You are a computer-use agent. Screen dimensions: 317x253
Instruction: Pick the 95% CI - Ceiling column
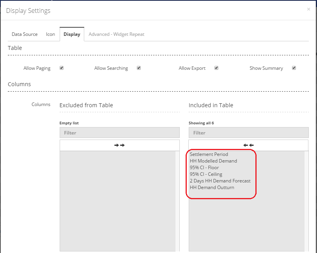(206, 174)
